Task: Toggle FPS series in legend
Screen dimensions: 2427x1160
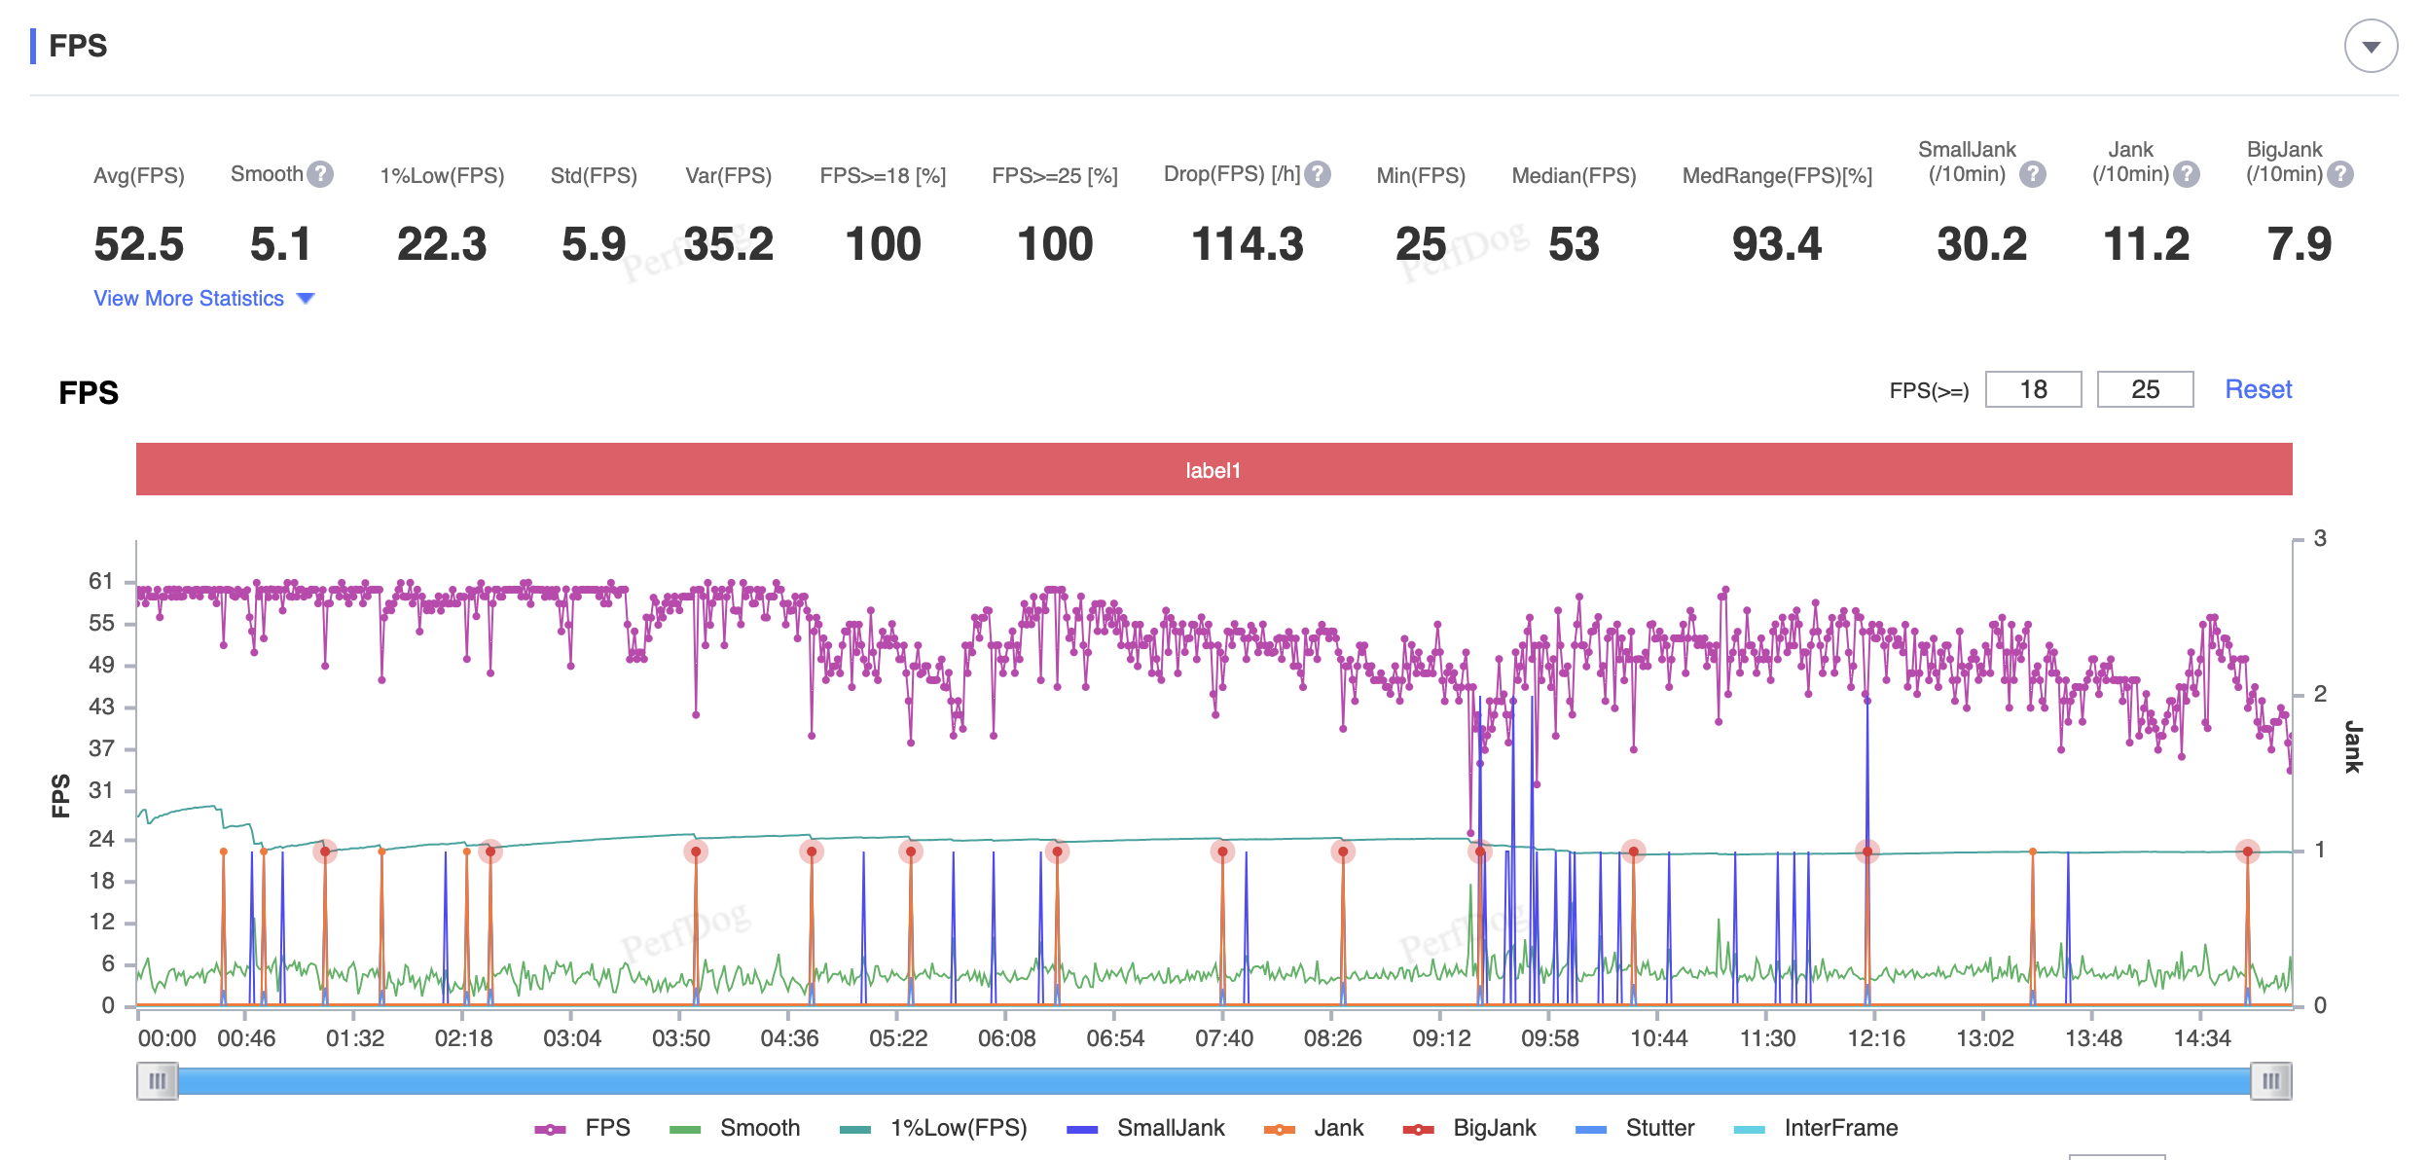Action: [583, 1128]
